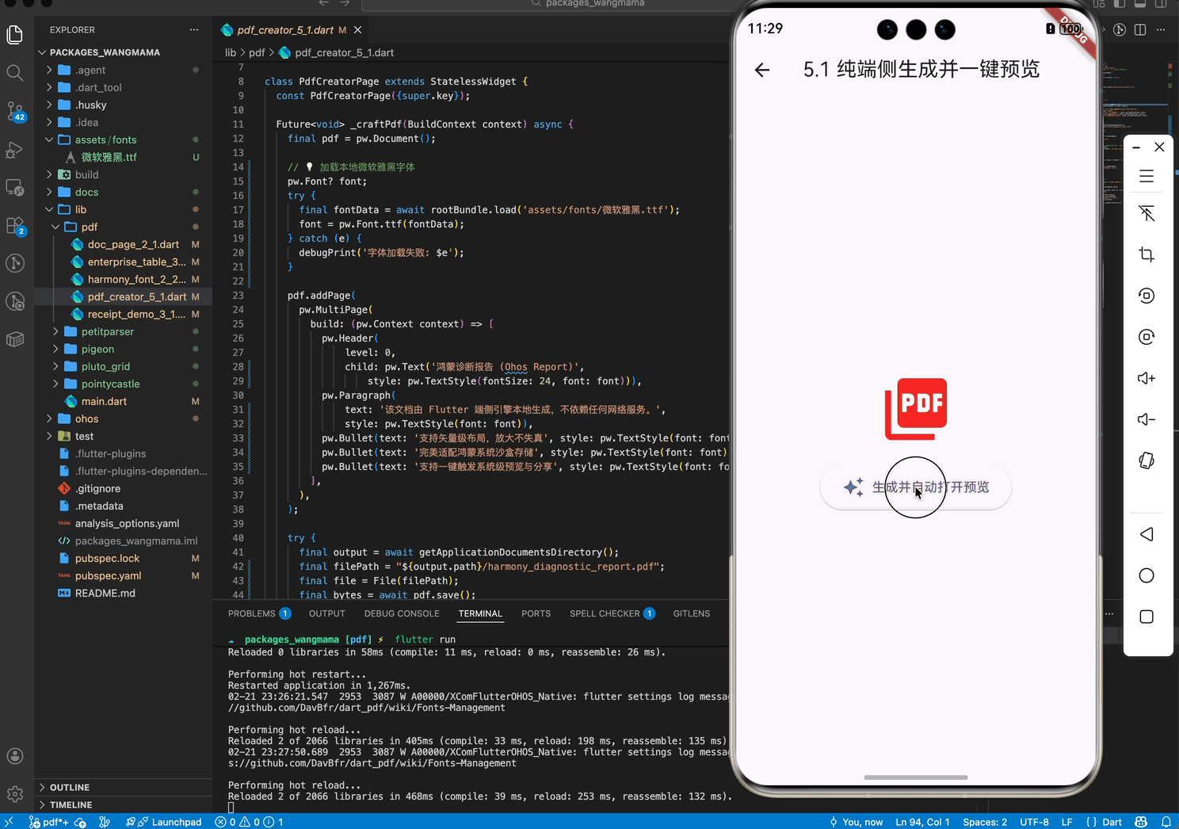Open notifications bell in status bar

click(x=1166, y=822)
